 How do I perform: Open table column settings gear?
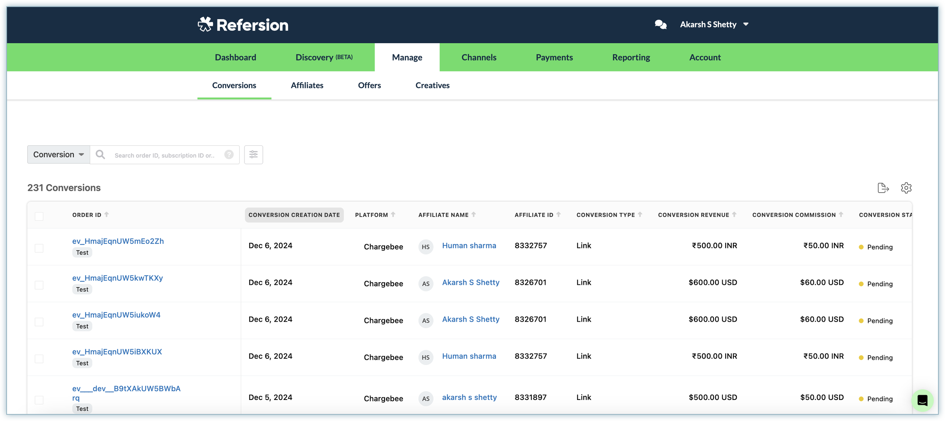[906, 188]
